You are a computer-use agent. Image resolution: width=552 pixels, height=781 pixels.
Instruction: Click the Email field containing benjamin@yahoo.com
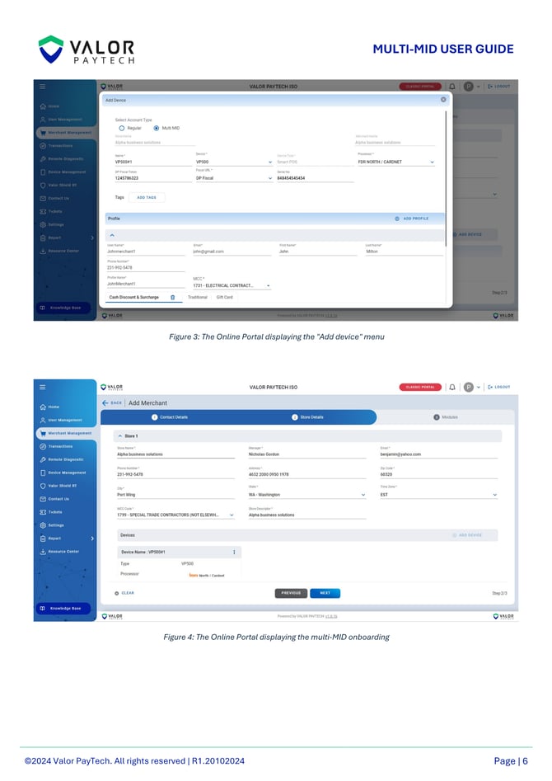pos(437,454)
